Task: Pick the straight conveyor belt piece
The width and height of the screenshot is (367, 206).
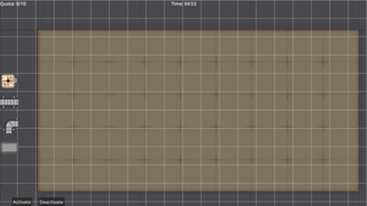Action: 10,102
